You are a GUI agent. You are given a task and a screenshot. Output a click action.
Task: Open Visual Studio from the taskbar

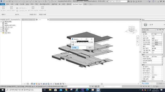pos(82,90)
